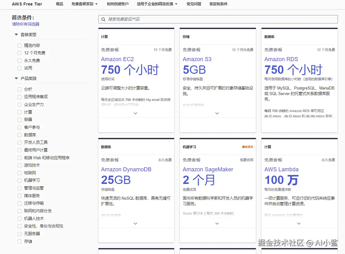Open the Amazon SageMaker link
345x254 pixels.
[208, 169]
